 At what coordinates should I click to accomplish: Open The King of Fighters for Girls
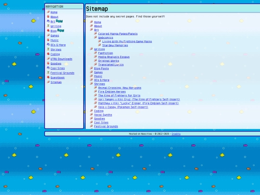[119, 96]
